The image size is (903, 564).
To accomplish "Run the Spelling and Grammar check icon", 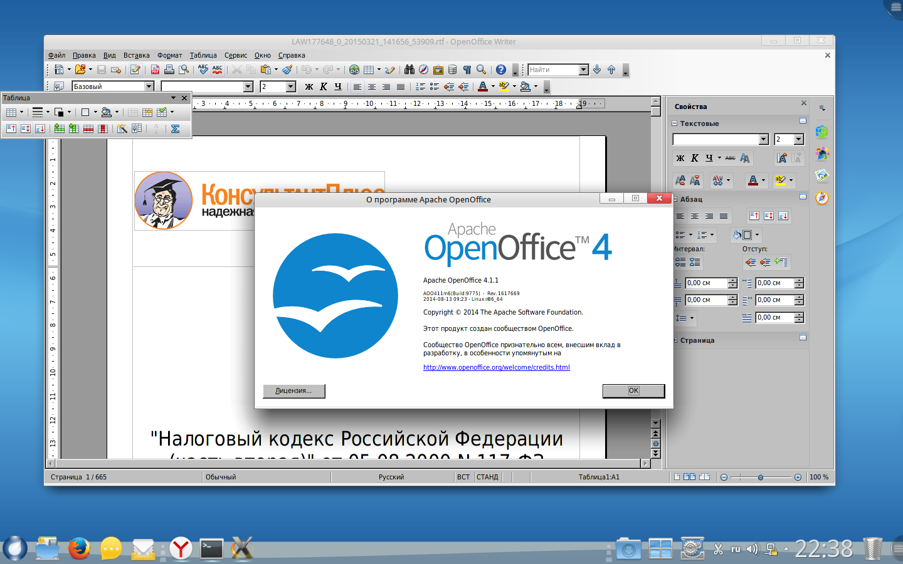I will (203, 70).
